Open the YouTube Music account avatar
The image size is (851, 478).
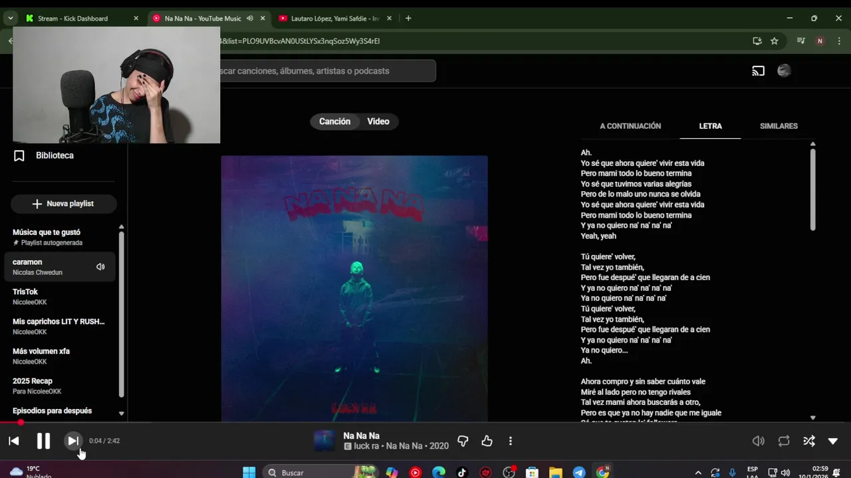[x=785, y=71]
